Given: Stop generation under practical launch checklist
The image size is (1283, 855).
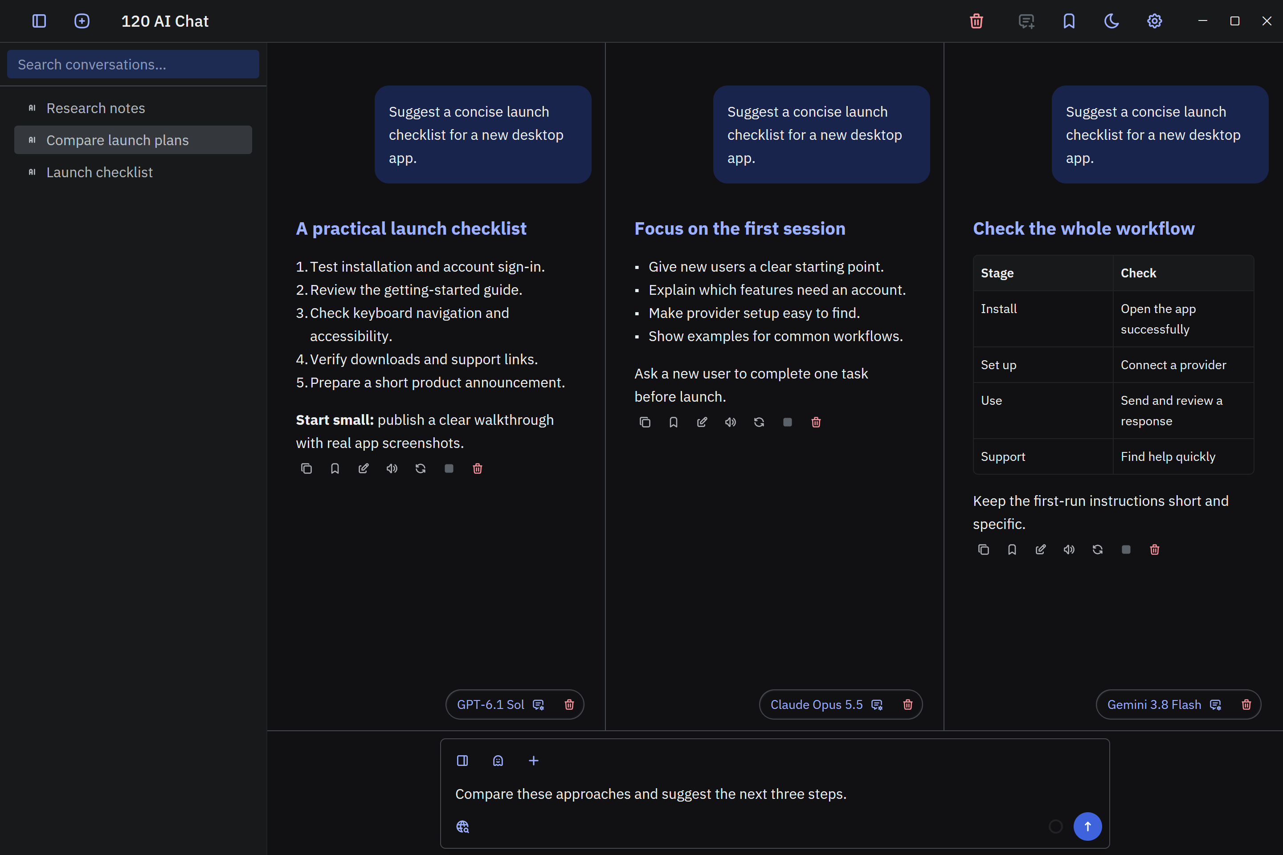Looking at the screenshot, I should [449, 468].
